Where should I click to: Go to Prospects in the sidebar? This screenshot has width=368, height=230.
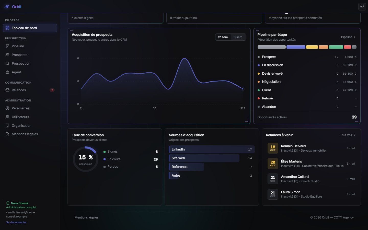[30, 55]
